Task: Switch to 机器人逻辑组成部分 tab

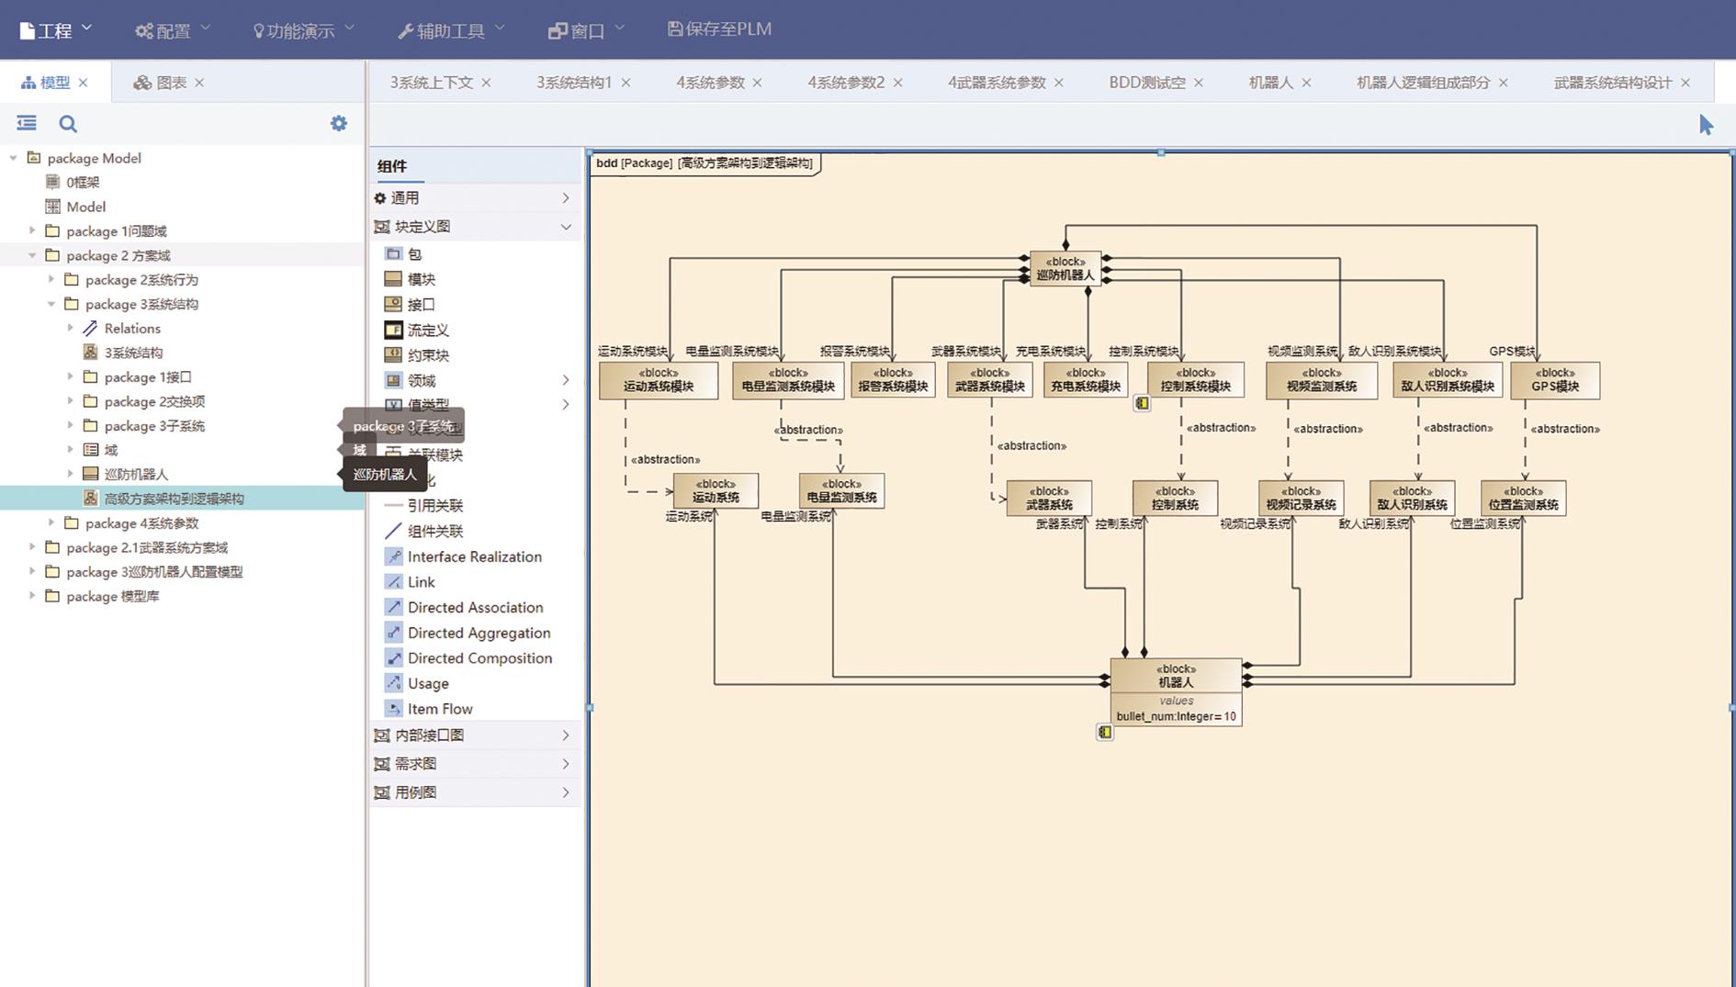Action: click(1423, 83)
